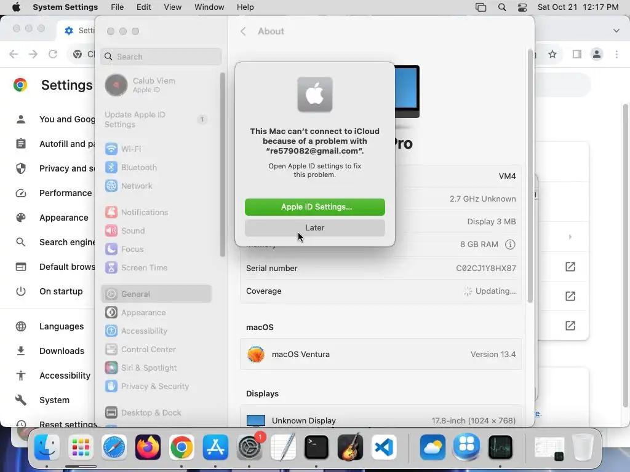Dismiss iCloud dialog with Later
Image resolution: width=630 pixels, height=472 pixels.
(314, 227)
